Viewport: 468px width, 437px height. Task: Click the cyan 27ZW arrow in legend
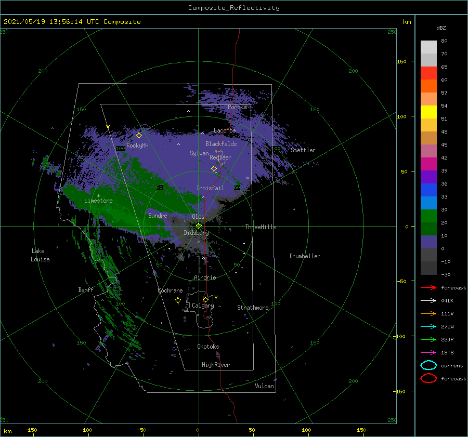428,327
